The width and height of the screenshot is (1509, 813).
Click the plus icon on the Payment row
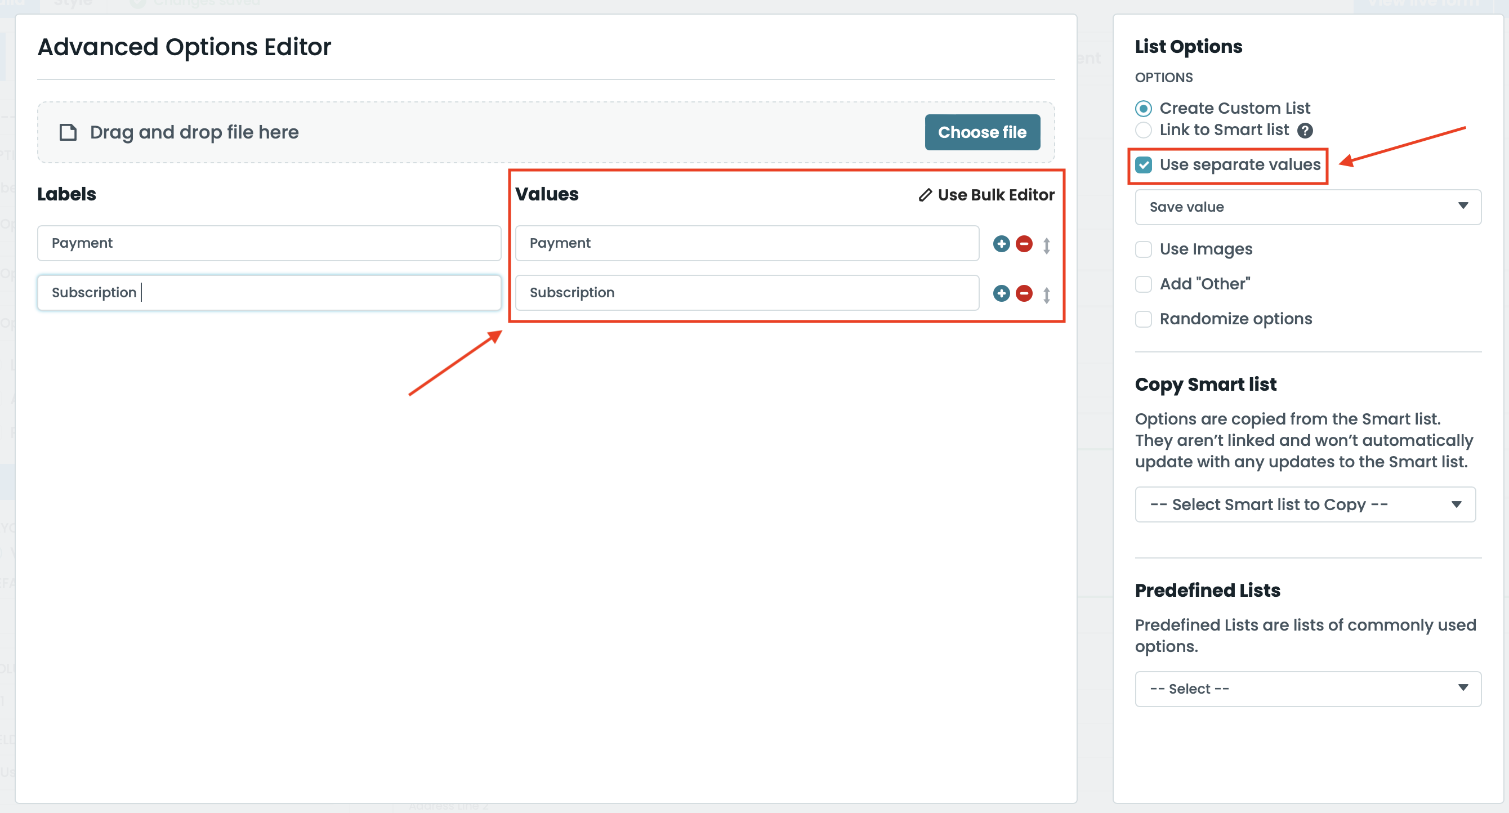pos(1001,244)
